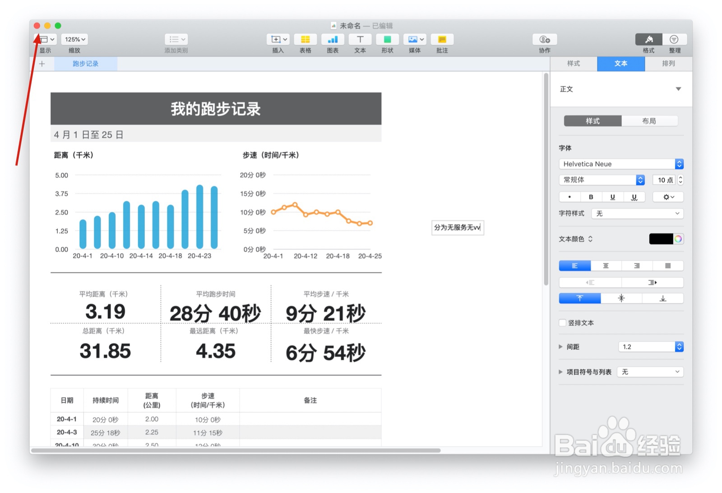
Task: Enable the 竖排文本 vertical text checkbox
Action: click(x=562, y=323)
